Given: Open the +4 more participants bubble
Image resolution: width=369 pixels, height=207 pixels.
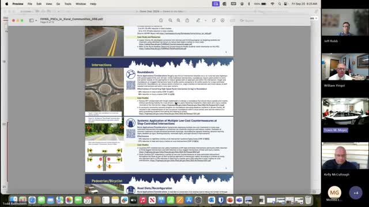Looking at the screenshot, I should tap(356, 193).
